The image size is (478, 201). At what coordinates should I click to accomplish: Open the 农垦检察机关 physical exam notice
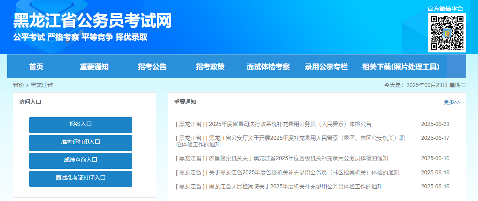pos(298,158)
